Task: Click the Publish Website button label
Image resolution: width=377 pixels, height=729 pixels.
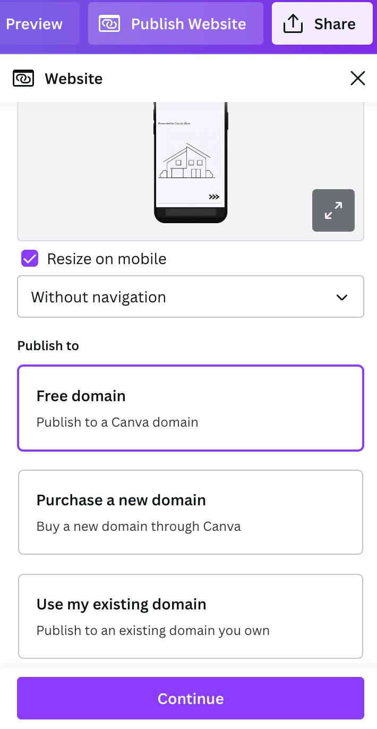Action: [x=188, y=24]
